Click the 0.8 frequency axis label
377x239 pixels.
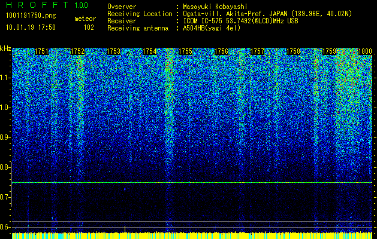[x=5, y=167]
